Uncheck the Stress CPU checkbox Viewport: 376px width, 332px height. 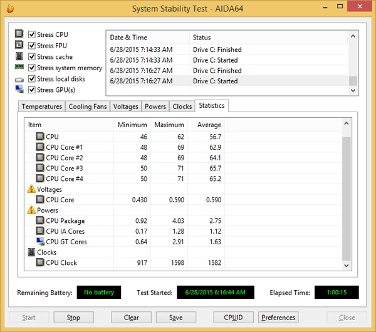32,34
